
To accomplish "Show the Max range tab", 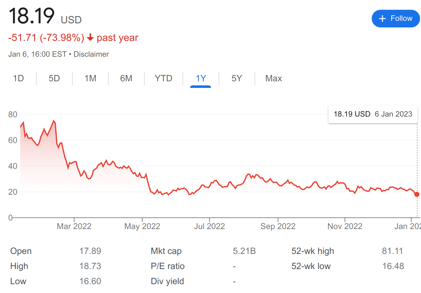I will [274, 78].
